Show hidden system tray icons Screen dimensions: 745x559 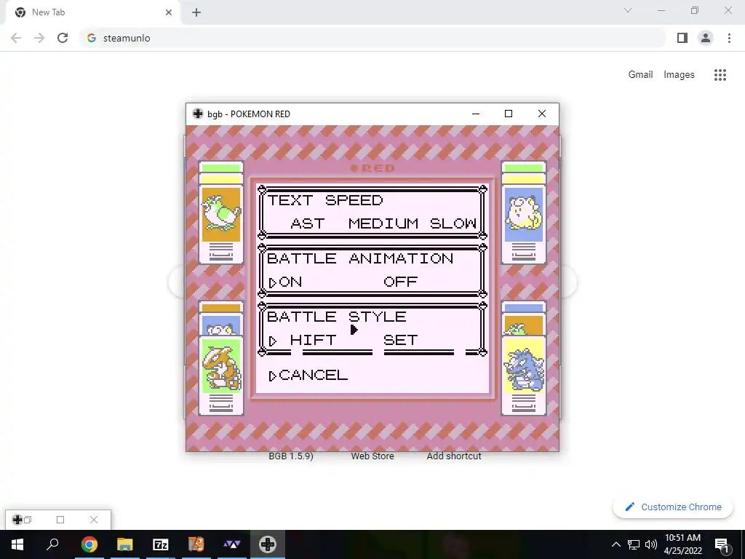tap(615, 544)
